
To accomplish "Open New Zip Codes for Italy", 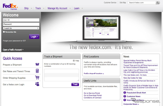I will tap(133, 78).
